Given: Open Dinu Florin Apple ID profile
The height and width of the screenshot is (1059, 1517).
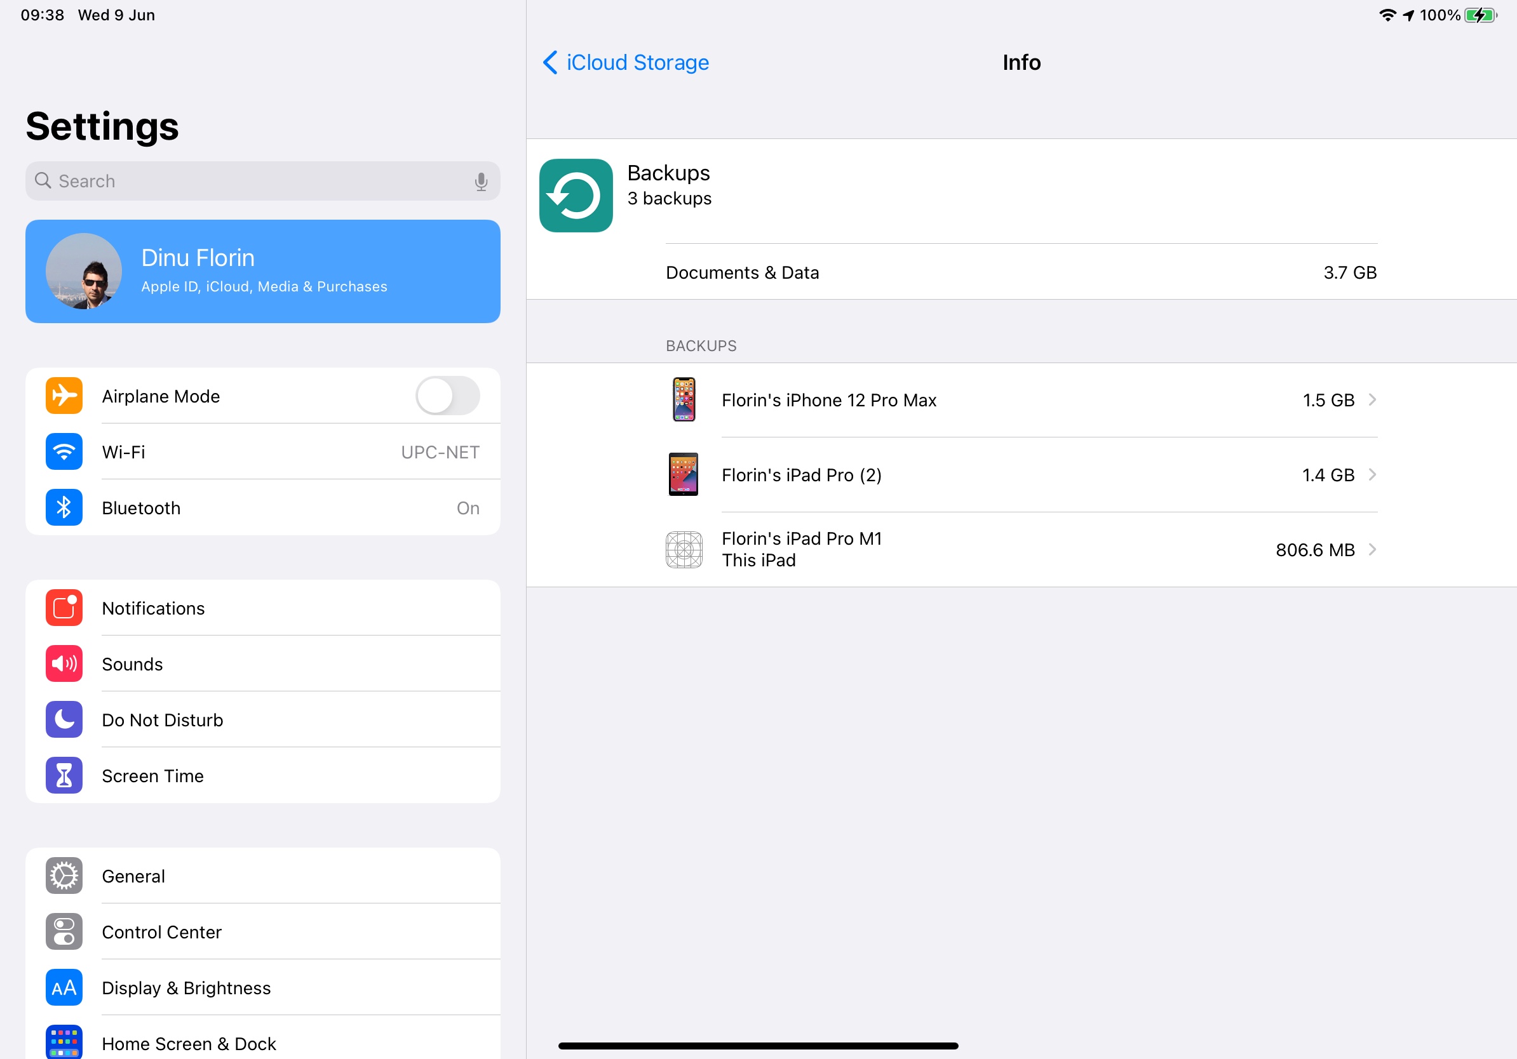Looking at the screenshot, I should pos(262,271).
